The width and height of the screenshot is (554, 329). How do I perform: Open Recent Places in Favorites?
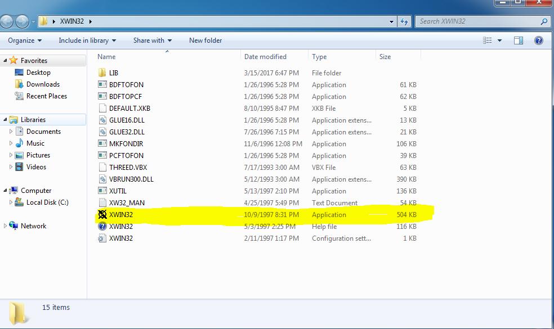[46, 96]
